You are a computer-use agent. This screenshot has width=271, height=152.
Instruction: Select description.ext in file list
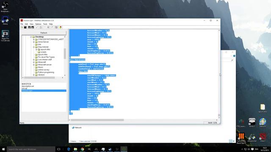pyautogui.click(x=28, y=86)
